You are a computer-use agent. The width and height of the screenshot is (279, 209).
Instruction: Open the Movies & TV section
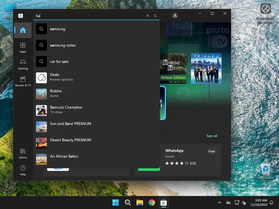point(23,81)
